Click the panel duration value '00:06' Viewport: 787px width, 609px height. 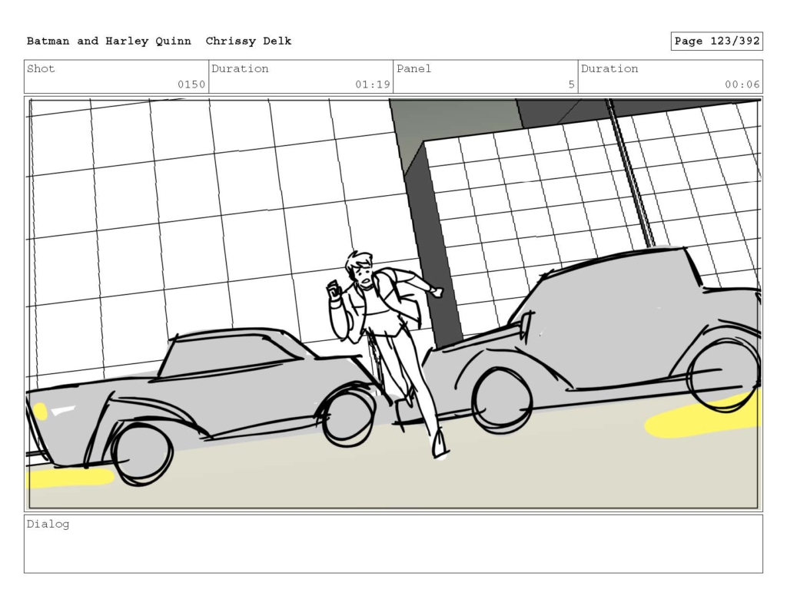(742, 84)
